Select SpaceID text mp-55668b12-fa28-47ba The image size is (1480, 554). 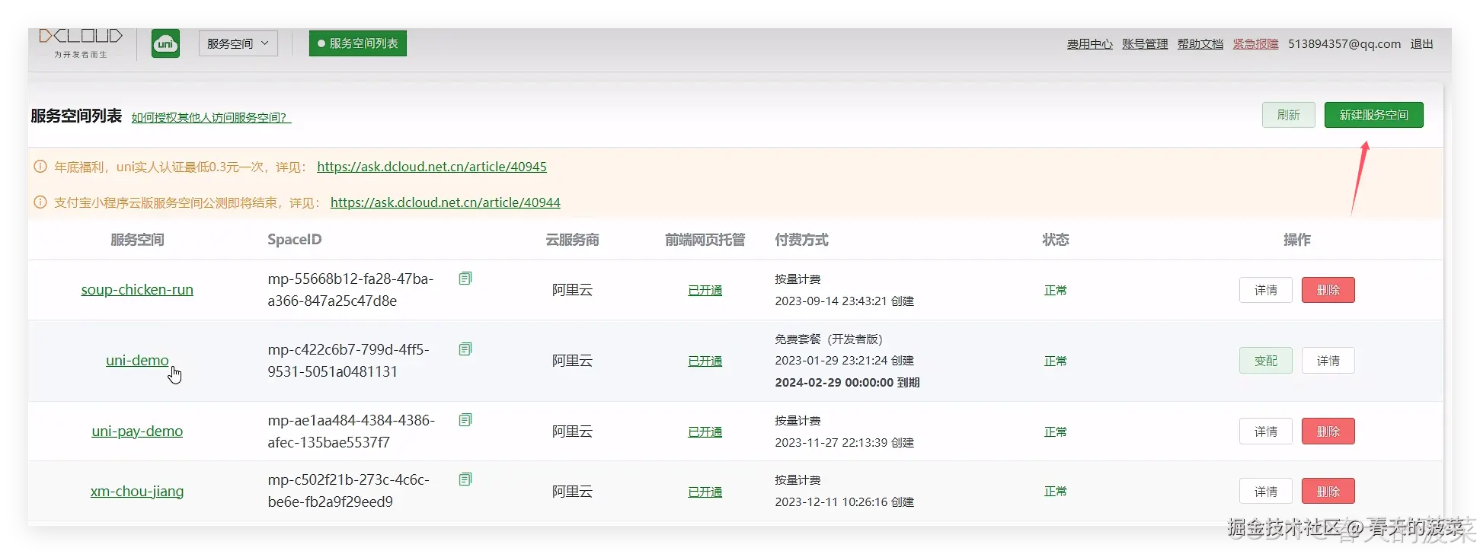tap(350, 279)
